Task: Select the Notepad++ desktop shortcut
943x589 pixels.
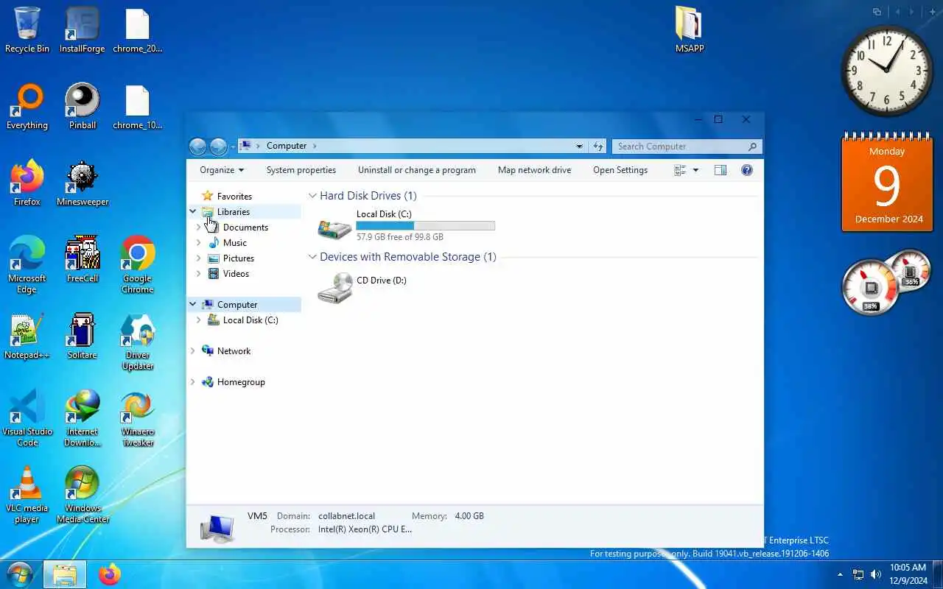Action: [27, 336]
